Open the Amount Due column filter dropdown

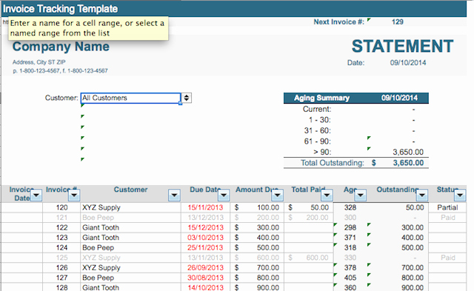coord(278,195)
